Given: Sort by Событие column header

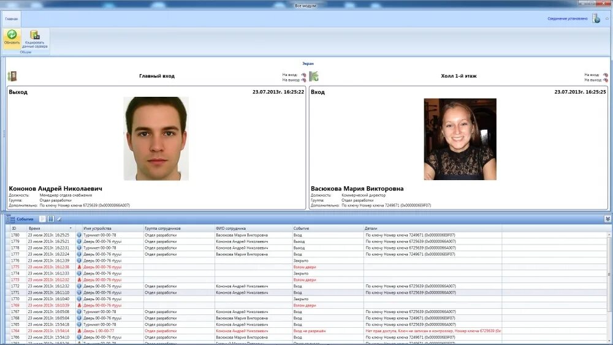Looking at the screenshot, I should coord(327,228).
